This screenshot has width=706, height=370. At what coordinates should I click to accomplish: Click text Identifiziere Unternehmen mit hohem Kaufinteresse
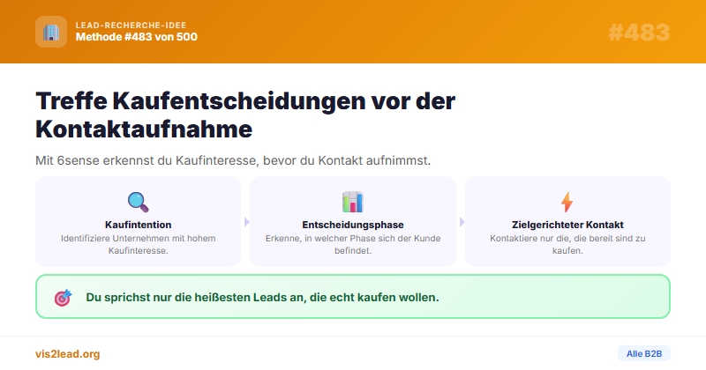coord(139,245)
